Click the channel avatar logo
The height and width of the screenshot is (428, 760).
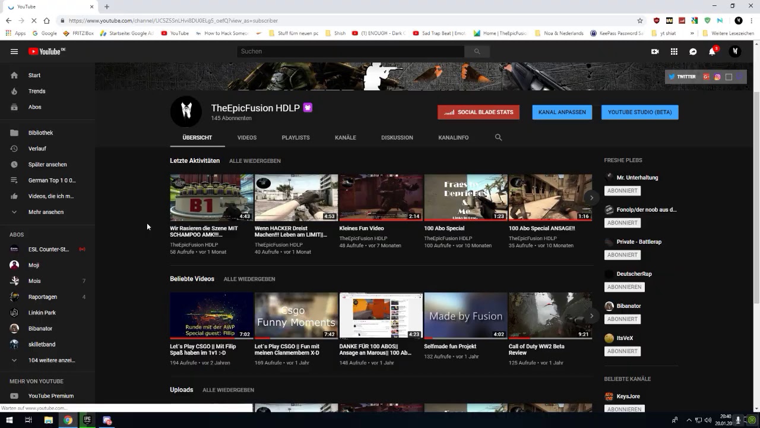(186, 111)
